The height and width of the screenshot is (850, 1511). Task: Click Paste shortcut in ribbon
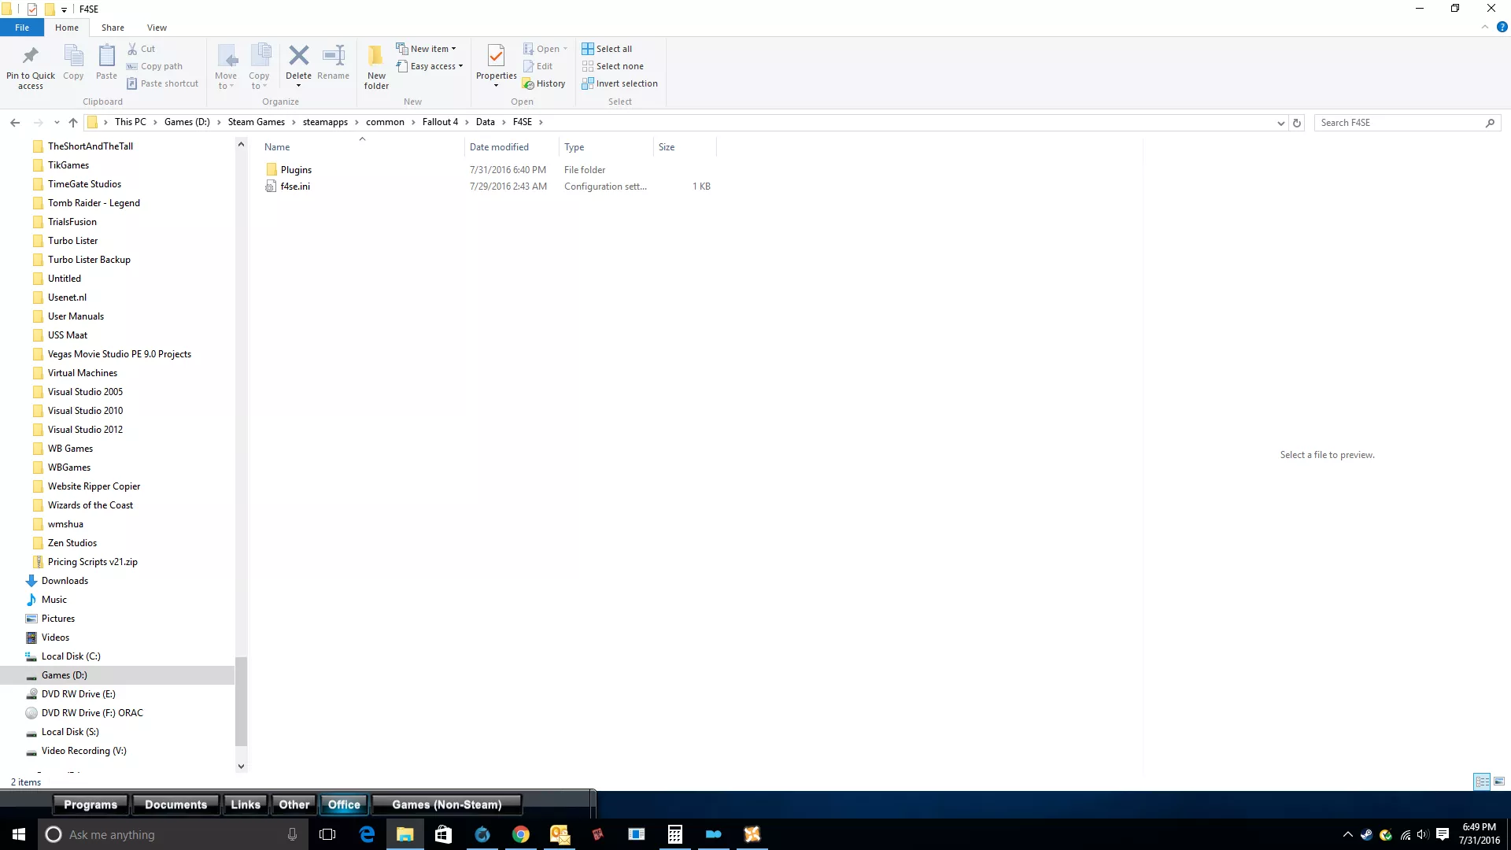click(163, 83)
